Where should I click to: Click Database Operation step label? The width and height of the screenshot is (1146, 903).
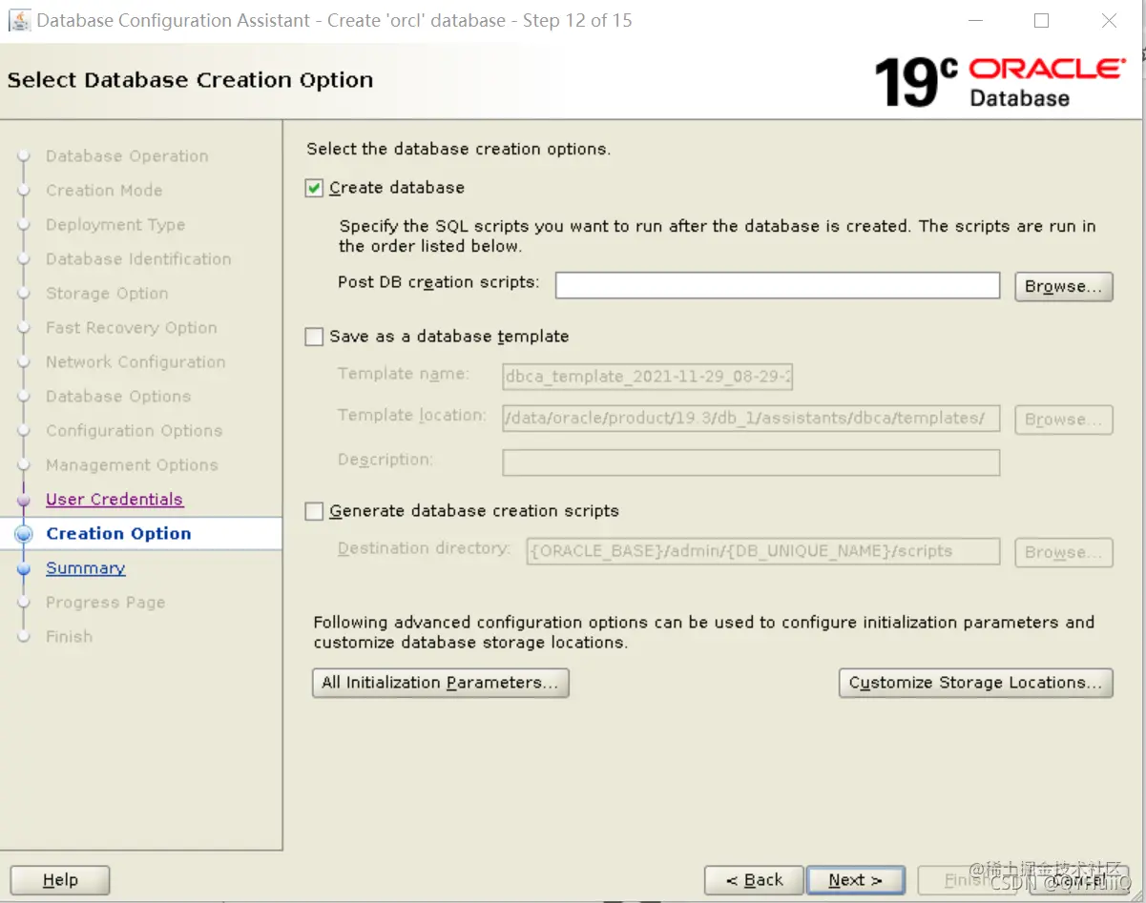[x=127, y=156]
